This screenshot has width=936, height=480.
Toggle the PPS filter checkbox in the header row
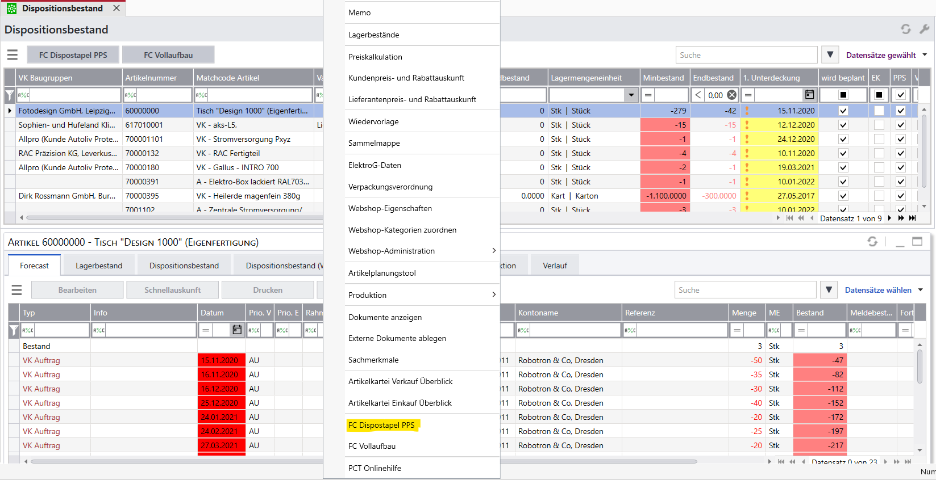[900, 95]
